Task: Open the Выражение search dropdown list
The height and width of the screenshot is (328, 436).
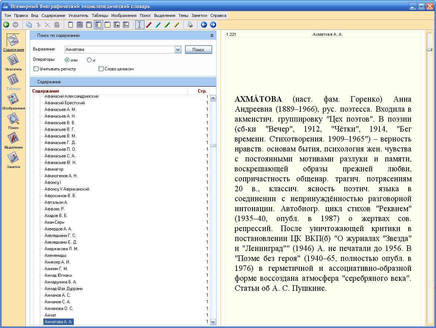Action: coord(178,49)
